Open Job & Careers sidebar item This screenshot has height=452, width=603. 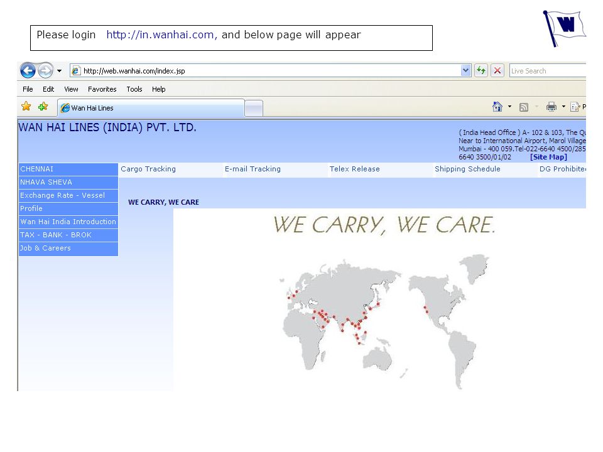(68, 249)
